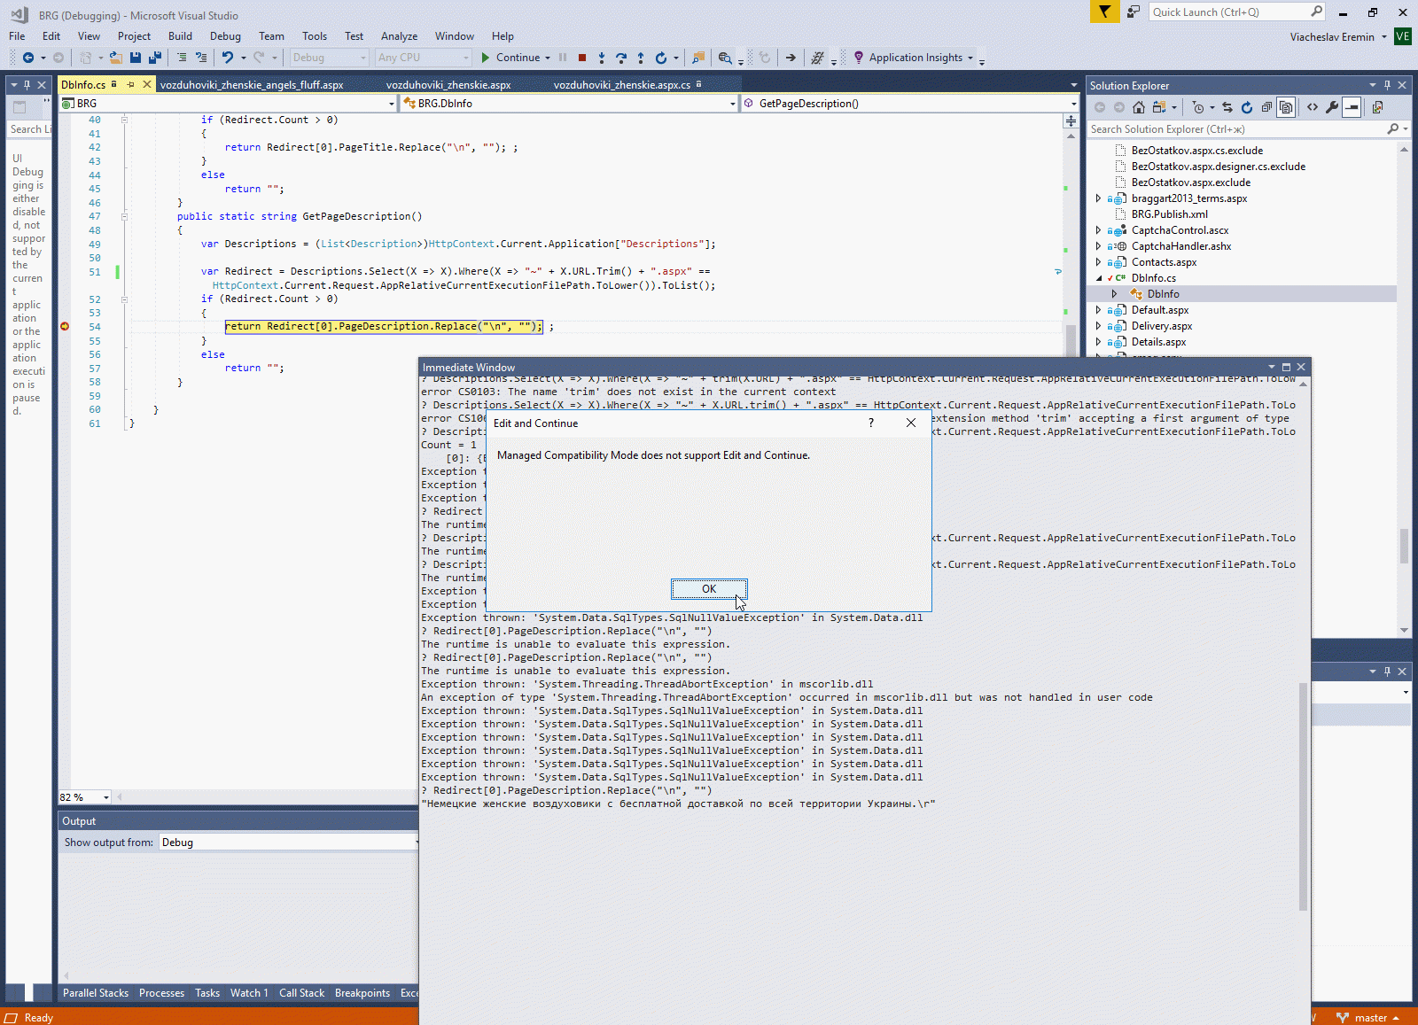Expand the Contacts.aspx tree node
The width and height of the screenshot is (1418, 1025).
tap(1099, 262)
